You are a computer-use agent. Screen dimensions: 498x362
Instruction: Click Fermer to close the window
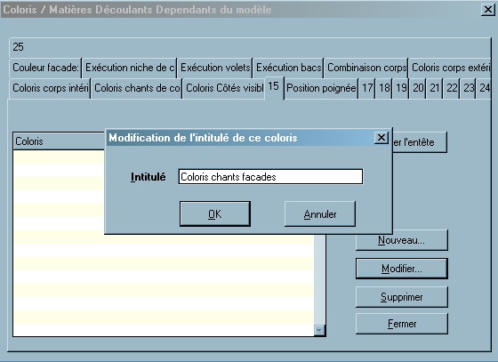click(x=402, y=324)
